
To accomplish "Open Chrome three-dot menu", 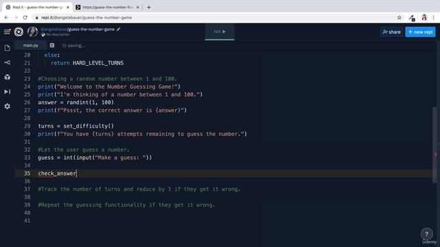I will [x=434, y=18].
